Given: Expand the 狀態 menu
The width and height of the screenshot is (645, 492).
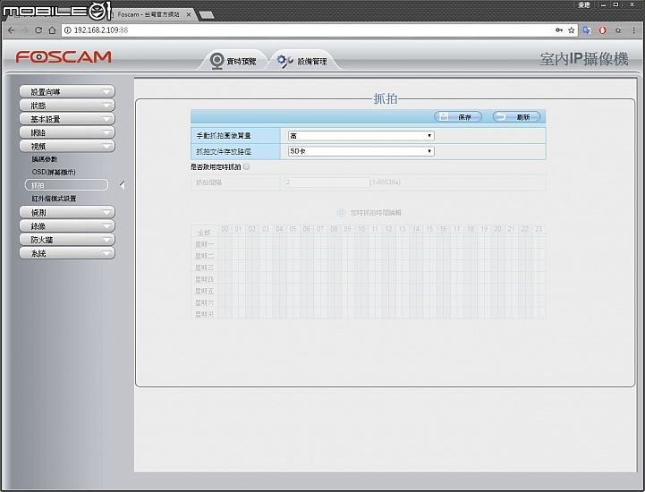Looking at the screenshot, I should pos(67,106).
